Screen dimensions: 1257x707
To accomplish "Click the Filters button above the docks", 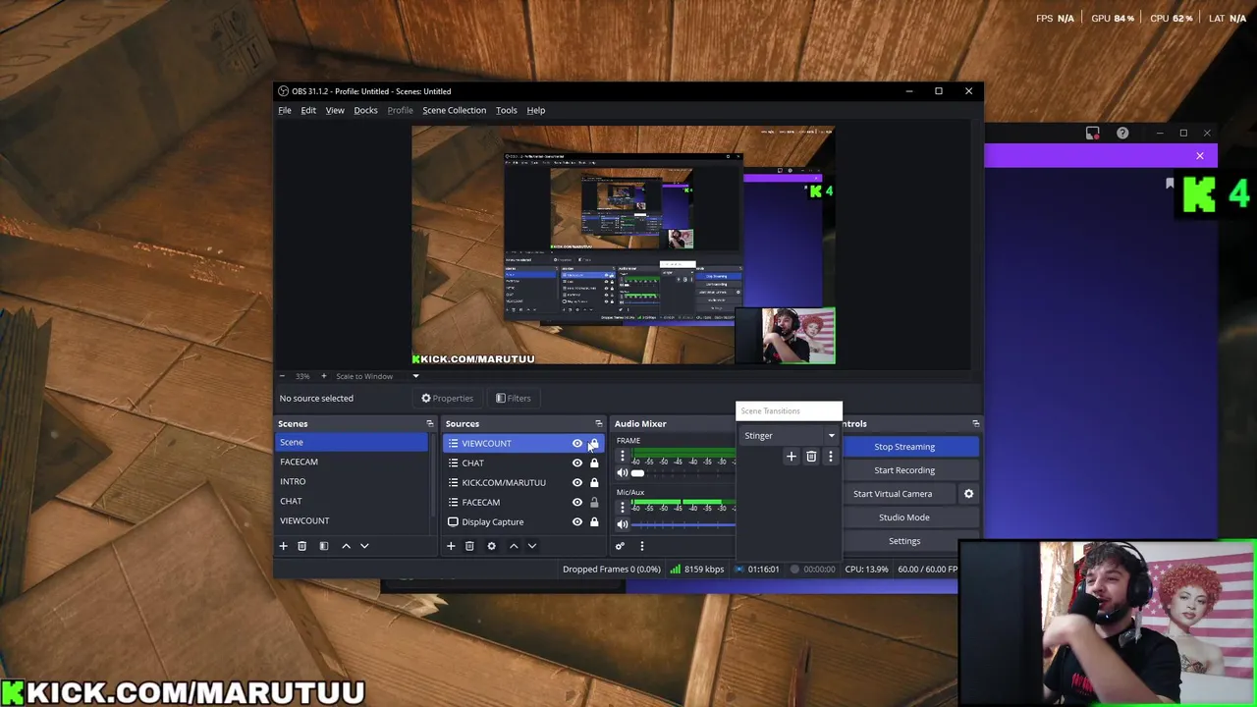I will [513, 399].
